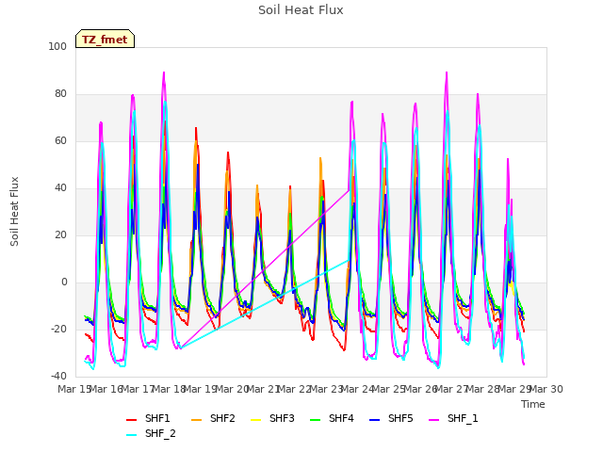Click the Mar 30 x-axis label

[x=546, y=389]
